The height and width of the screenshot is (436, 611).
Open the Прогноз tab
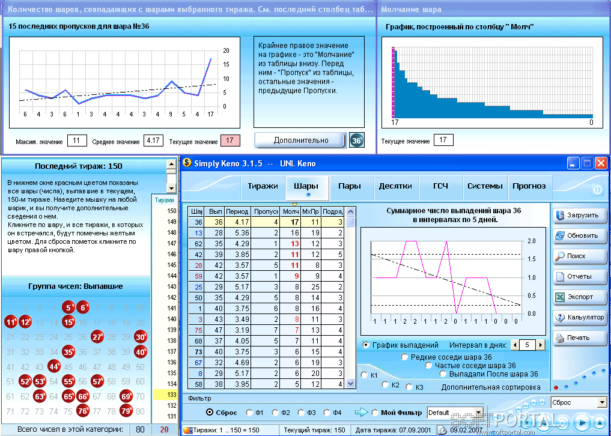point(529,186)
